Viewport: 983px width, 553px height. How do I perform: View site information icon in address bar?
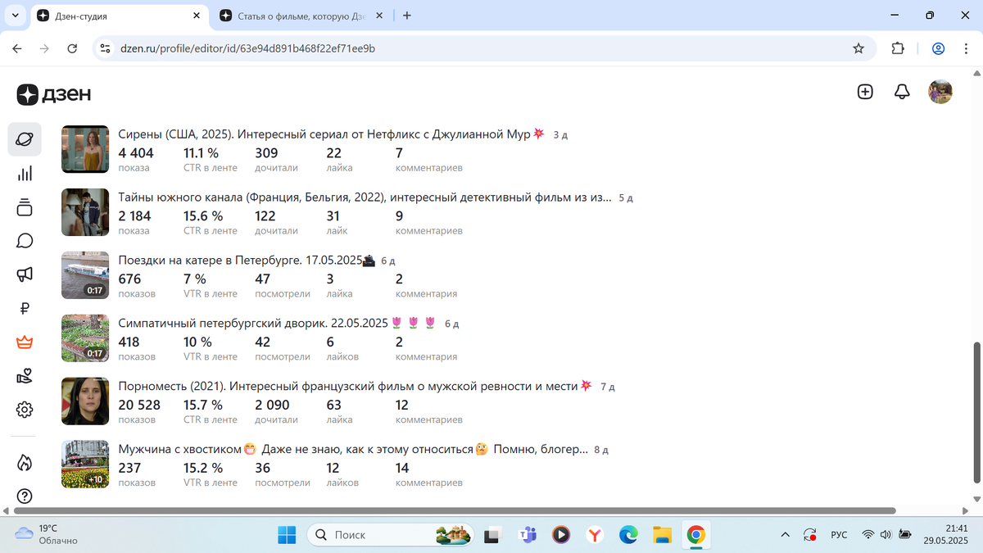point(105,48)
